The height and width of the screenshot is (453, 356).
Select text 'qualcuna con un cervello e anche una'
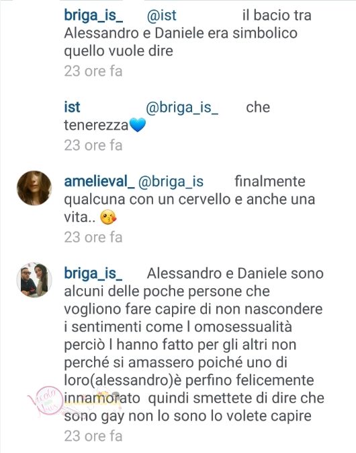[x=189, y=199]
